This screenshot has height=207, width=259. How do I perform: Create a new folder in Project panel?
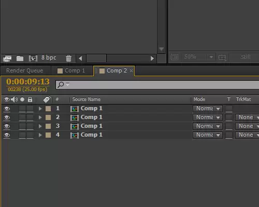pyautogui.click(x=20, y=58)
